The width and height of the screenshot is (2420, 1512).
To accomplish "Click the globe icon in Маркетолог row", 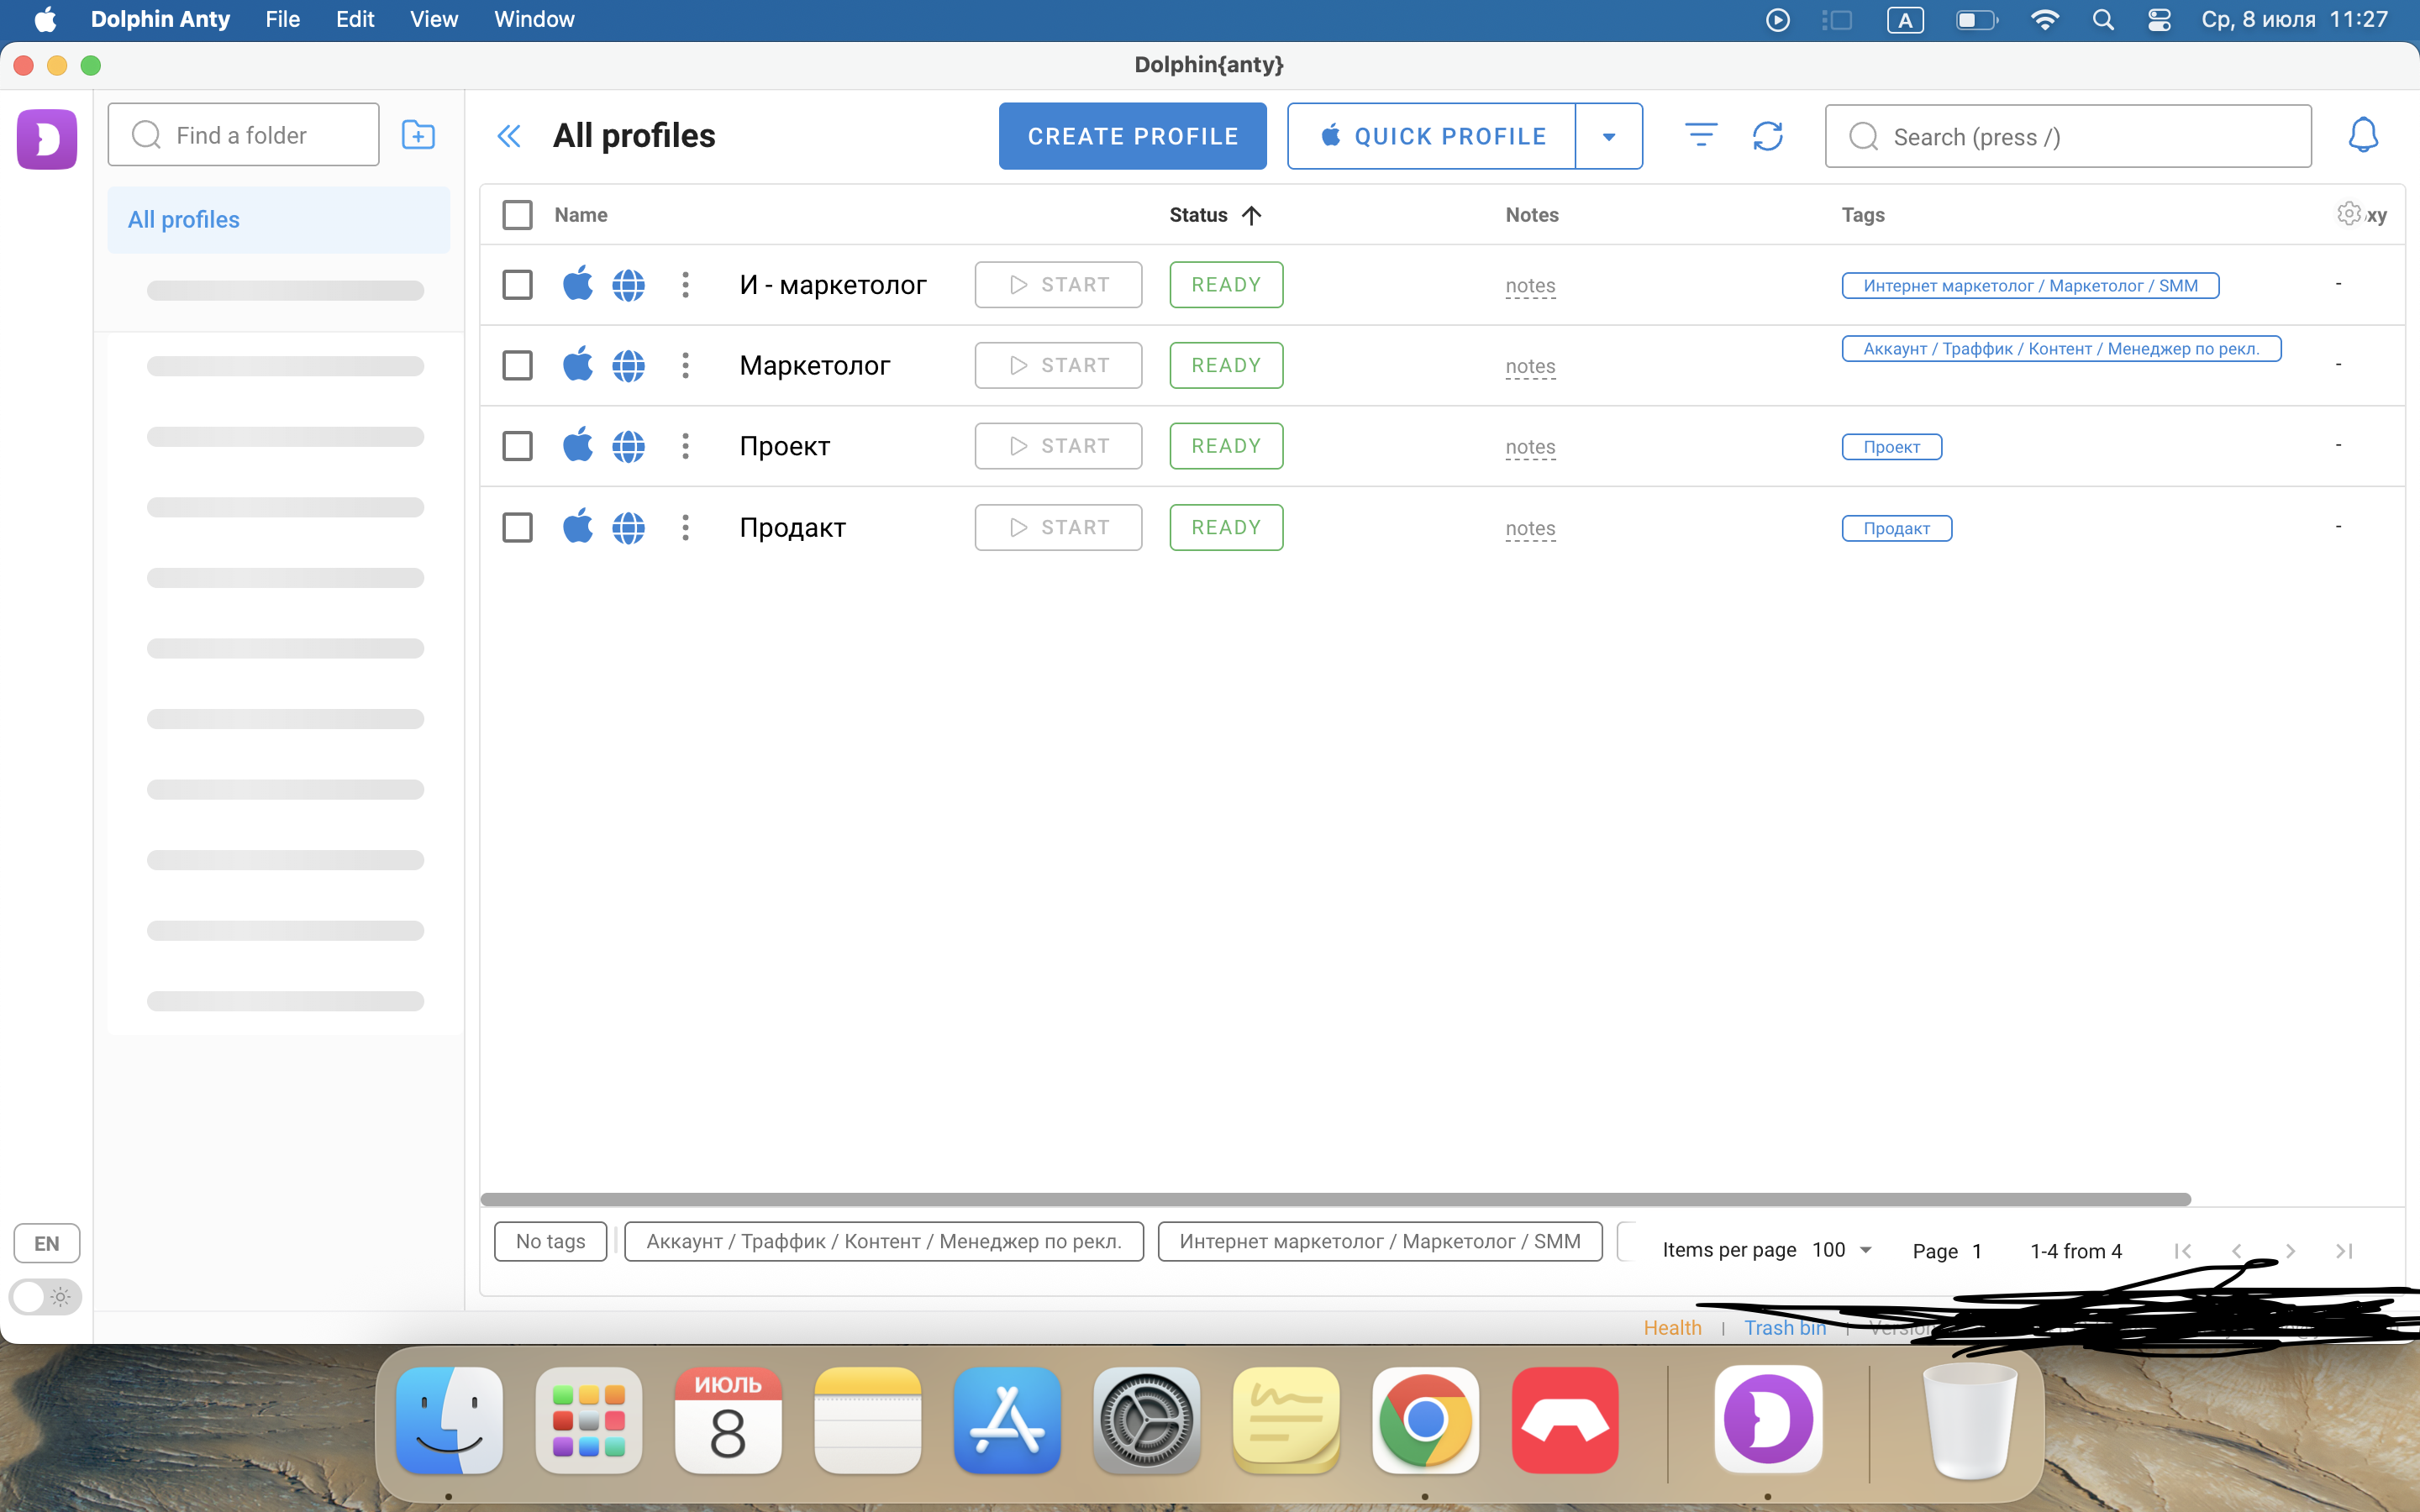I will 628,365.
